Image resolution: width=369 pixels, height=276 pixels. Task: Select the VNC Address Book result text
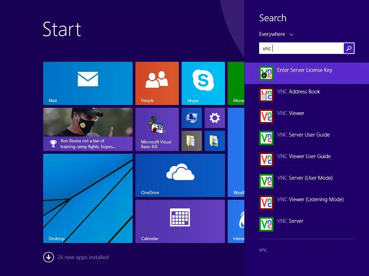[298, 92]
